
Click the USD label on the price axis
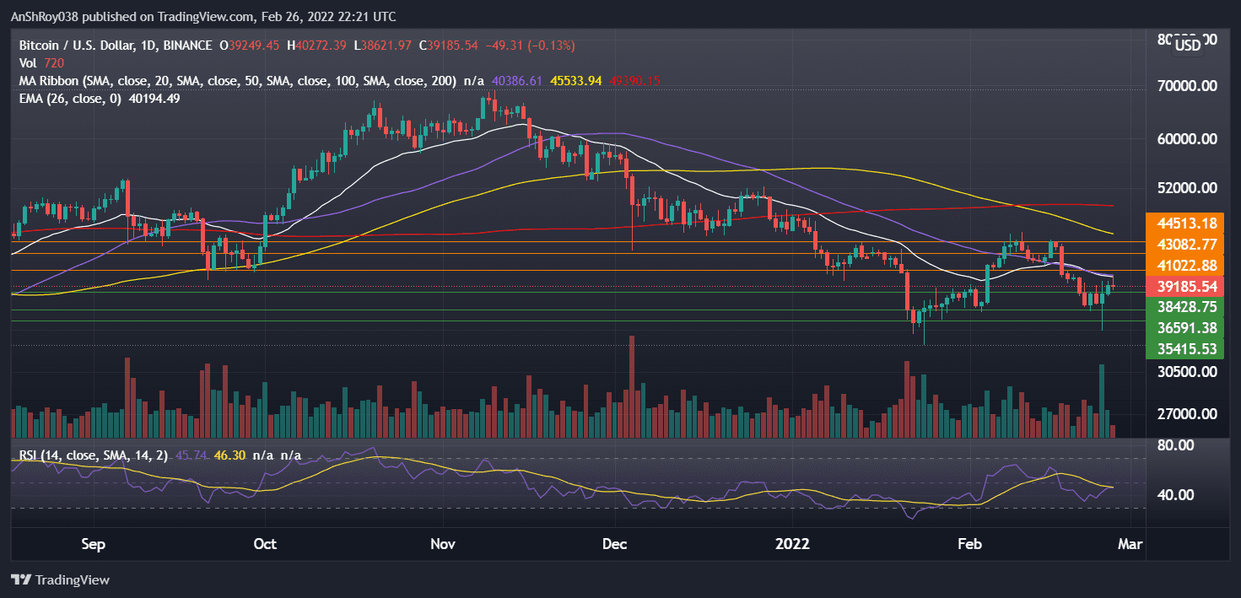tap(1189, 46)
